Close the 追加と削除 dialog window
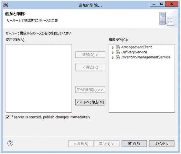 click(172, 4)
